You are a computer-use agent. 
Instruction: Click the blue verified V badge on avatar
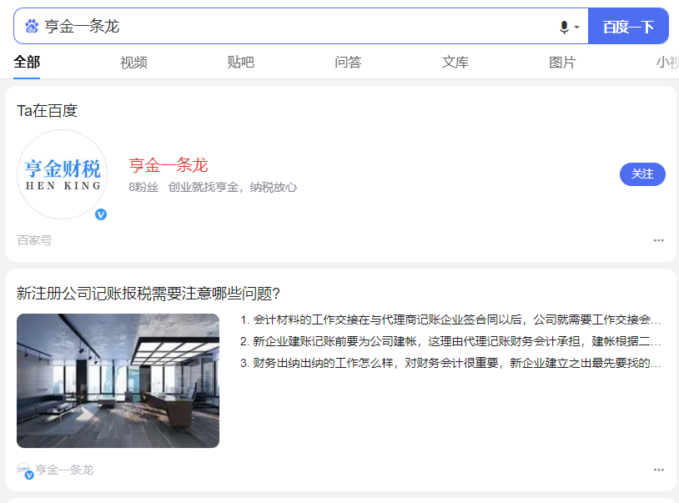click(101, 214)
